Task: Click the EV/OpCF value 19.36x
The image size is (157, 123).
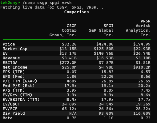Action: tap(143, 104)
